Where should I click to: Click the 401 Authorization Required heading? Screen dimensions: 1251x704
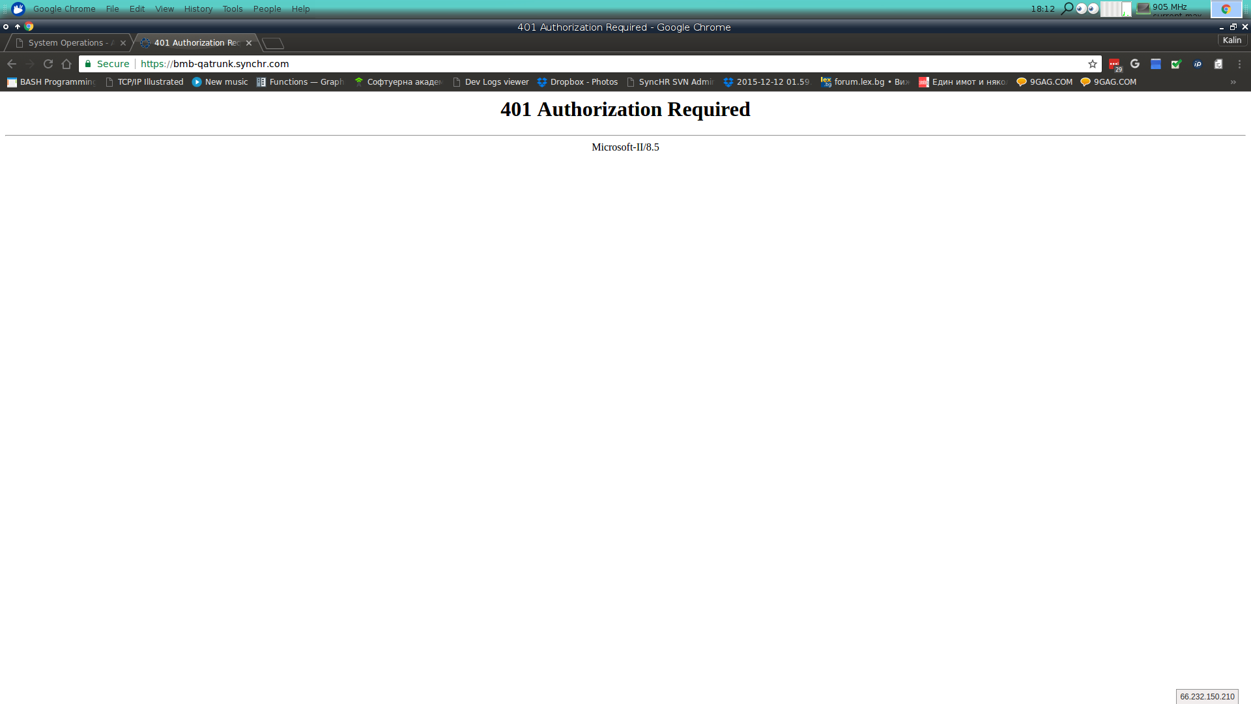625,110
